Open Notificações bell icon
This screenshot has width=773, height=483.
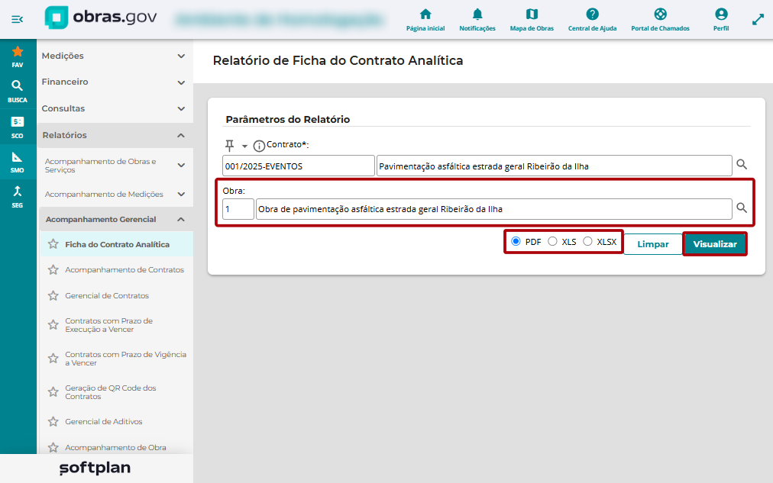pyautogui.click(x=477, y=14)
